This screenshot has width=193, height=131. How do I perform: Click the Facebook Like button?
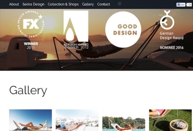181,5
